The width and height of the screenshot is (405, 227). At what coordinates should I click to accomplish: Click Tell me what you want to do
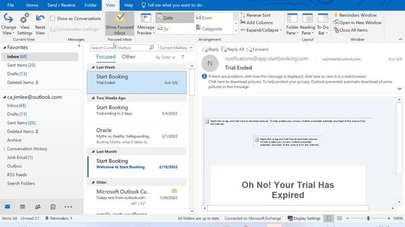[171, 5]
